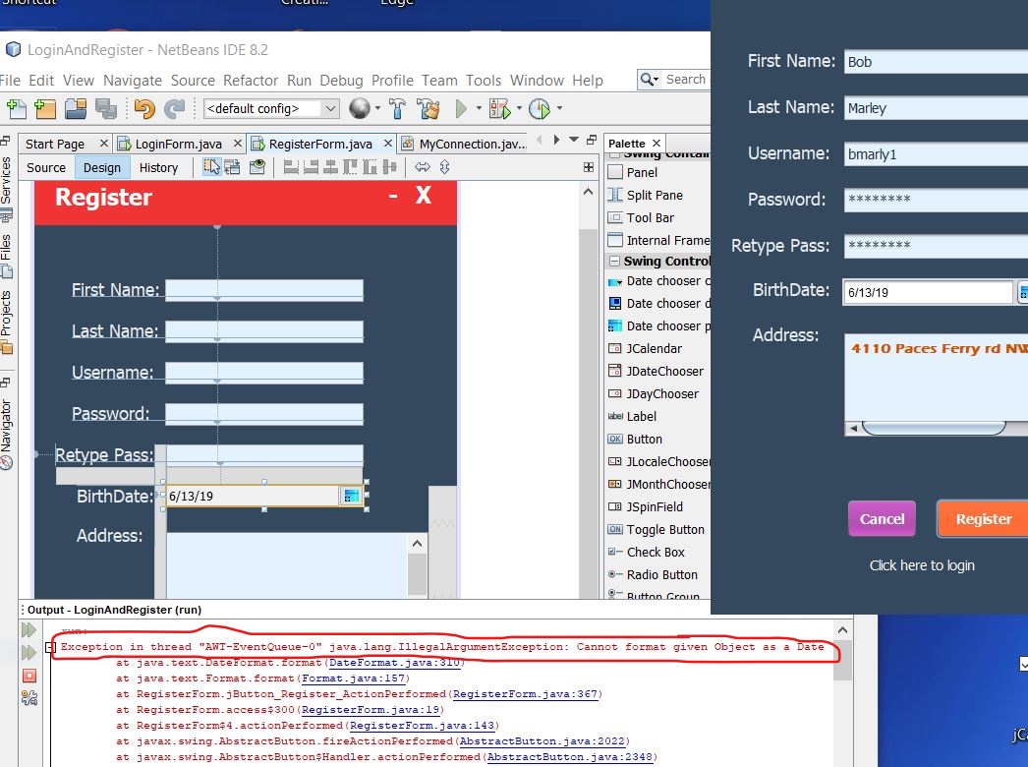
Task: Undo last action using the toolbar icon
Action: pos(144,108)
